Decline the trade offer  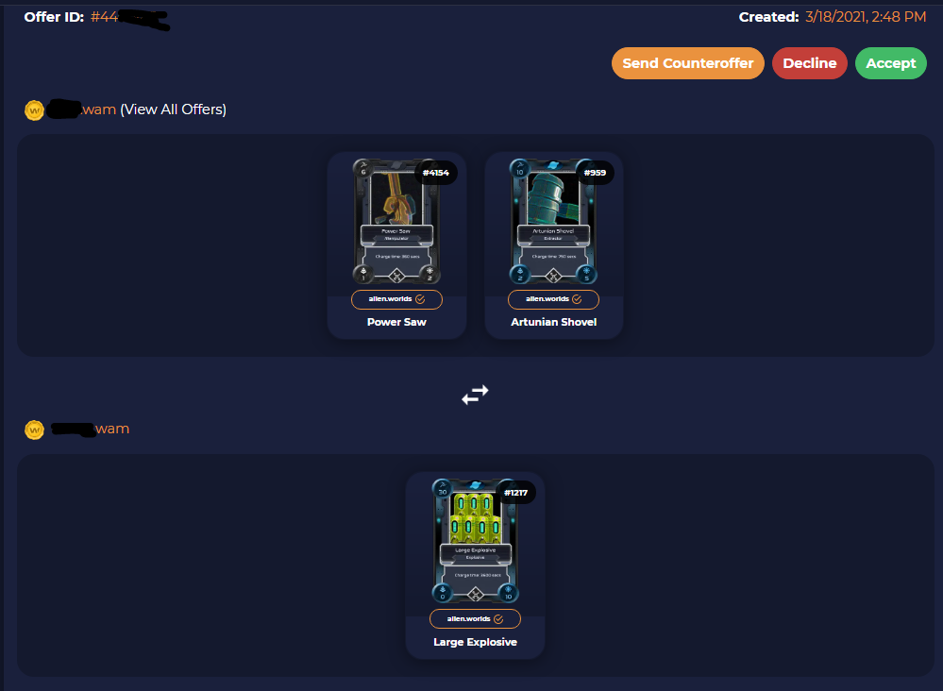[810, 63]
